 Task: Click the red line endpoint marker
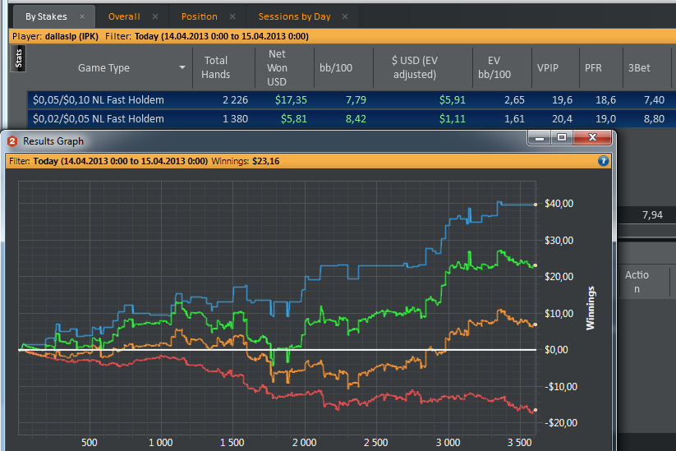pos(536,410)
